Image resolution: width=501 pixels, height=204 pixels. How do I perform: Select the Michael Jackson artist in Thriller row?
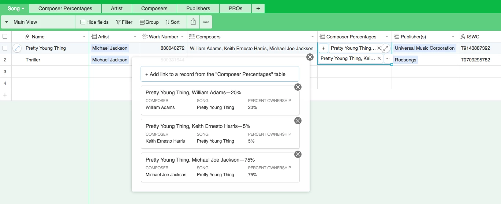(110, 60)
